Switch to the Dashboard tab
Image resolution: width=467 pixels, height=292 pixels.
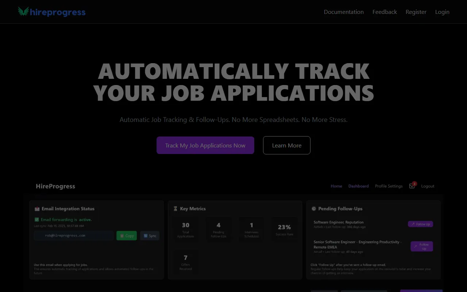(x=358, y=186)
